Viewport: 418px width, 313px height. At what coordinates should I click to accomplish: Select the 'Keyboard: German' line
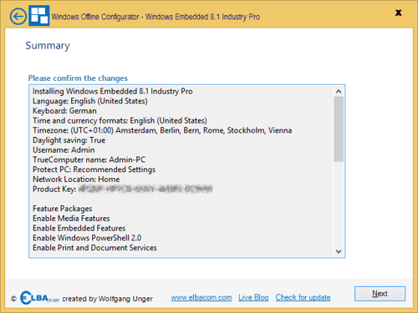(x=64, y=111)
